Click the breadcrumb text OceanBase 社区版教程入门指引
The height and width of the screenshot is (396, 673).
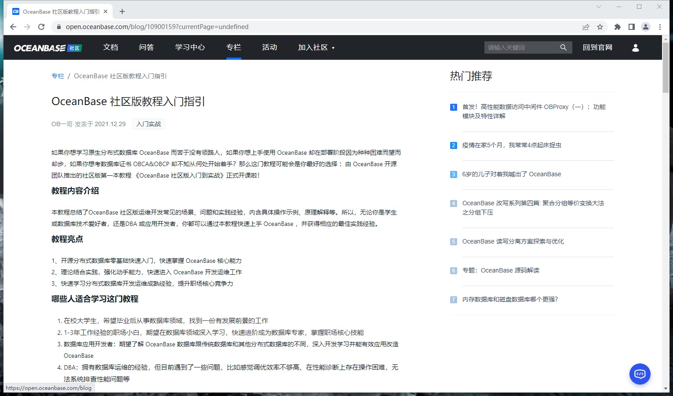(x=120, y=76)
